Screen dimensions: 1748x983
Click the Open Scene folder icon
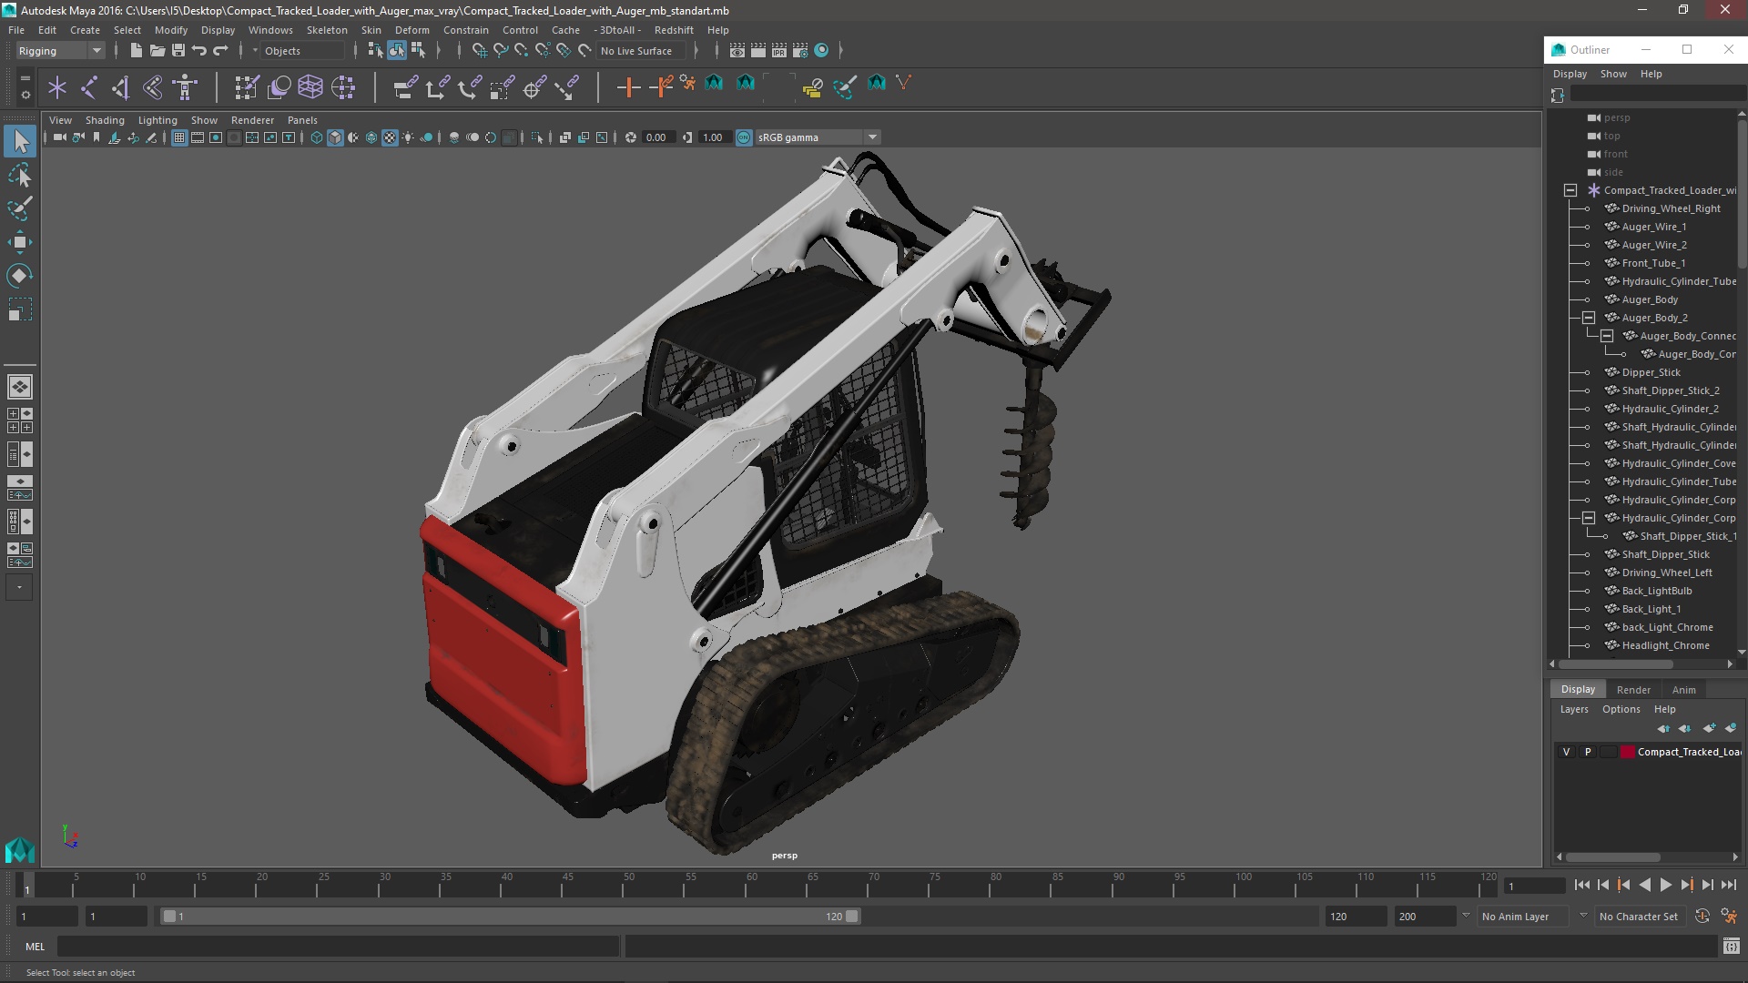(x=158, y=51)
